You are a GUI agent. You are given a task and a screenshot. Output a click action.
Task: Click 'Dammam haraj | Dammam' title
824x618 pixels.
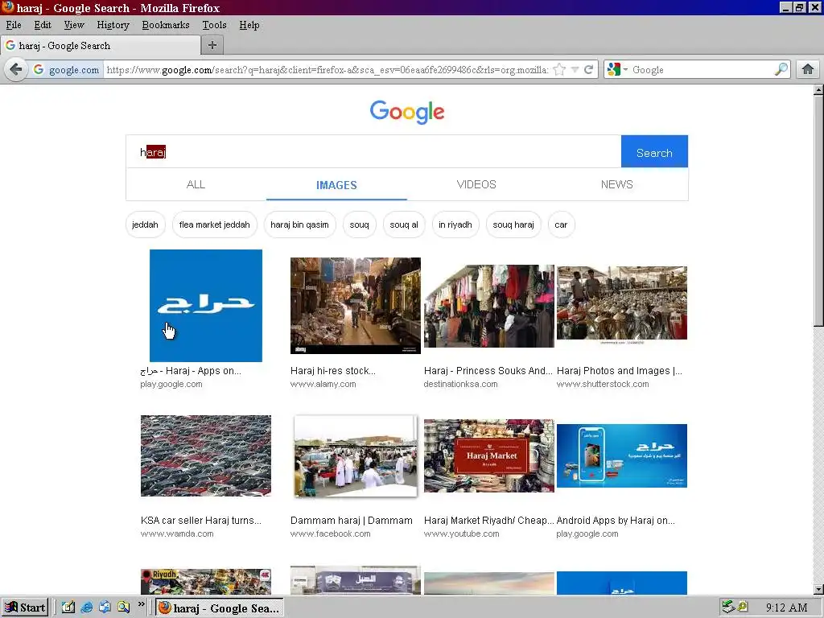(x=352, y=521)
